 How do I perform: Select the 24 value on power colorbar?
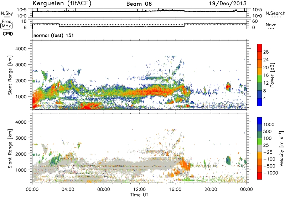(266, 60)
